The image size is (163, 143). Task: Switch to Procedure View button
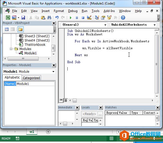(x=61, y=100)
